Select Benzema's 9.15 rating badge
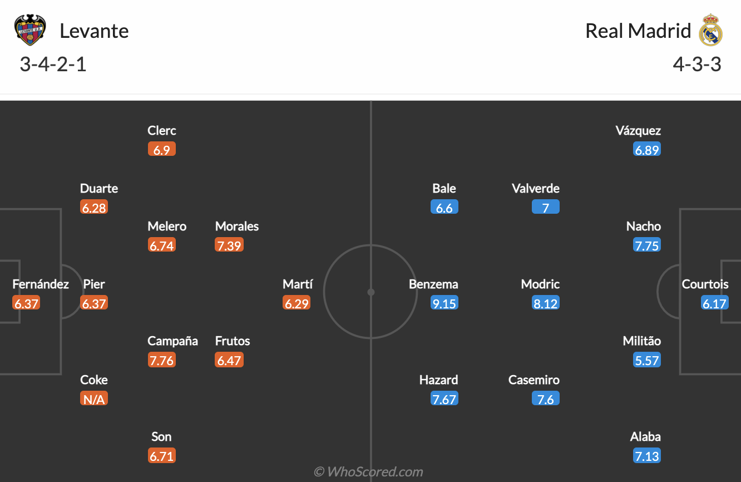The width and height of the screenshot is (741, 482). (444, 303)
